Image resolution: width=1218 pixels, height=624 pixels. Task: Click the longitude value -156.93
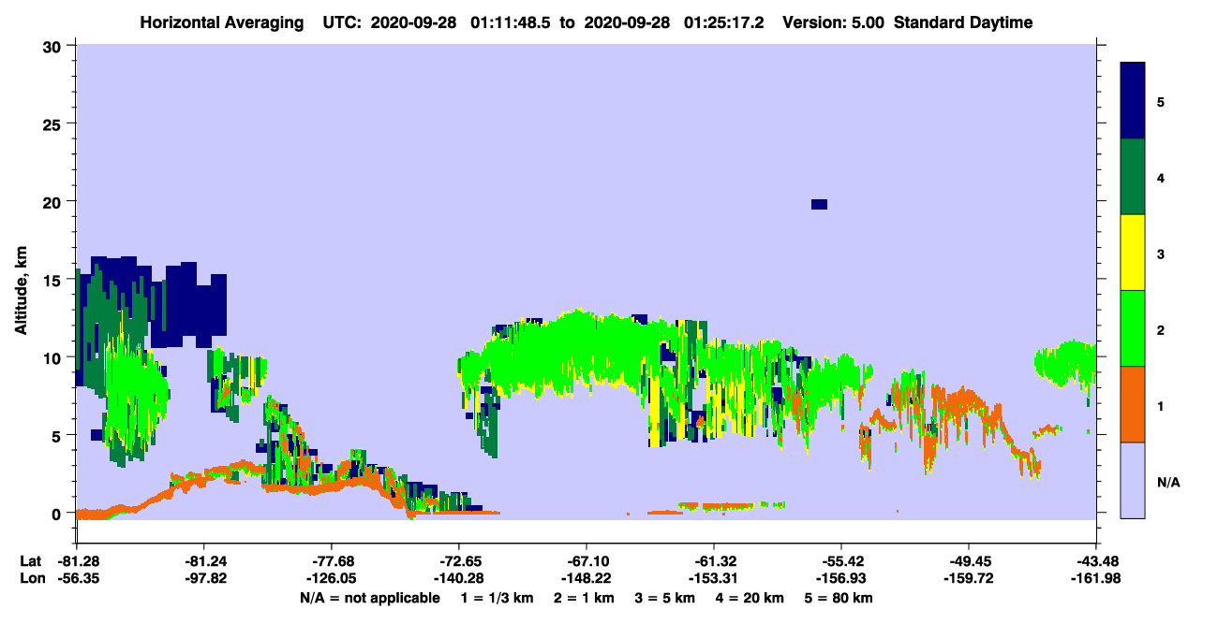(840, 579)
